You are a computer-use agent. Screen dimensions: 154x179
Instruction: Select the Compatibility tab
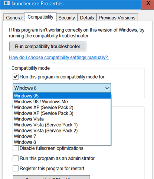(40, 17)
